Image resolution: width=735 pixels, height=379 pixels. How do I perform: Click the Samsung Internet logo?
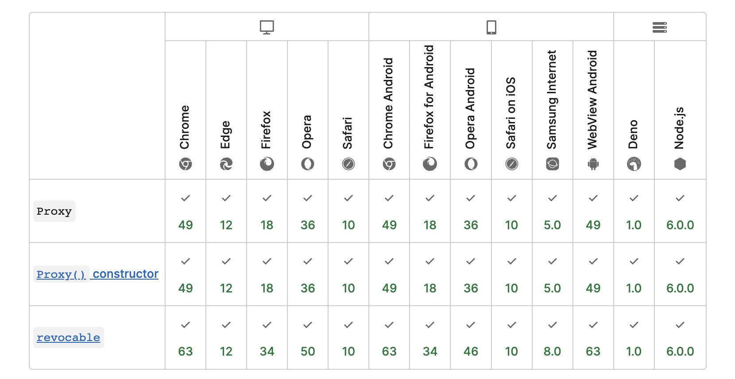pyautogui.click(x=552, y=164)
